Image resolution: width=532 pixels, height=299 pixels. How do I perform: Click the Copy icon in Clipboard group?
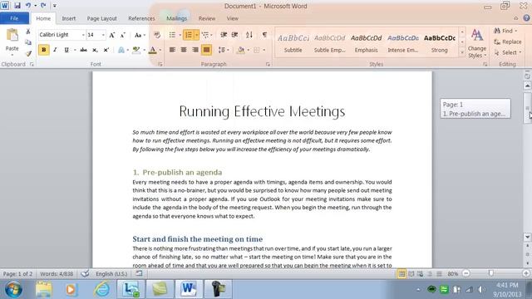coord(28,42)
